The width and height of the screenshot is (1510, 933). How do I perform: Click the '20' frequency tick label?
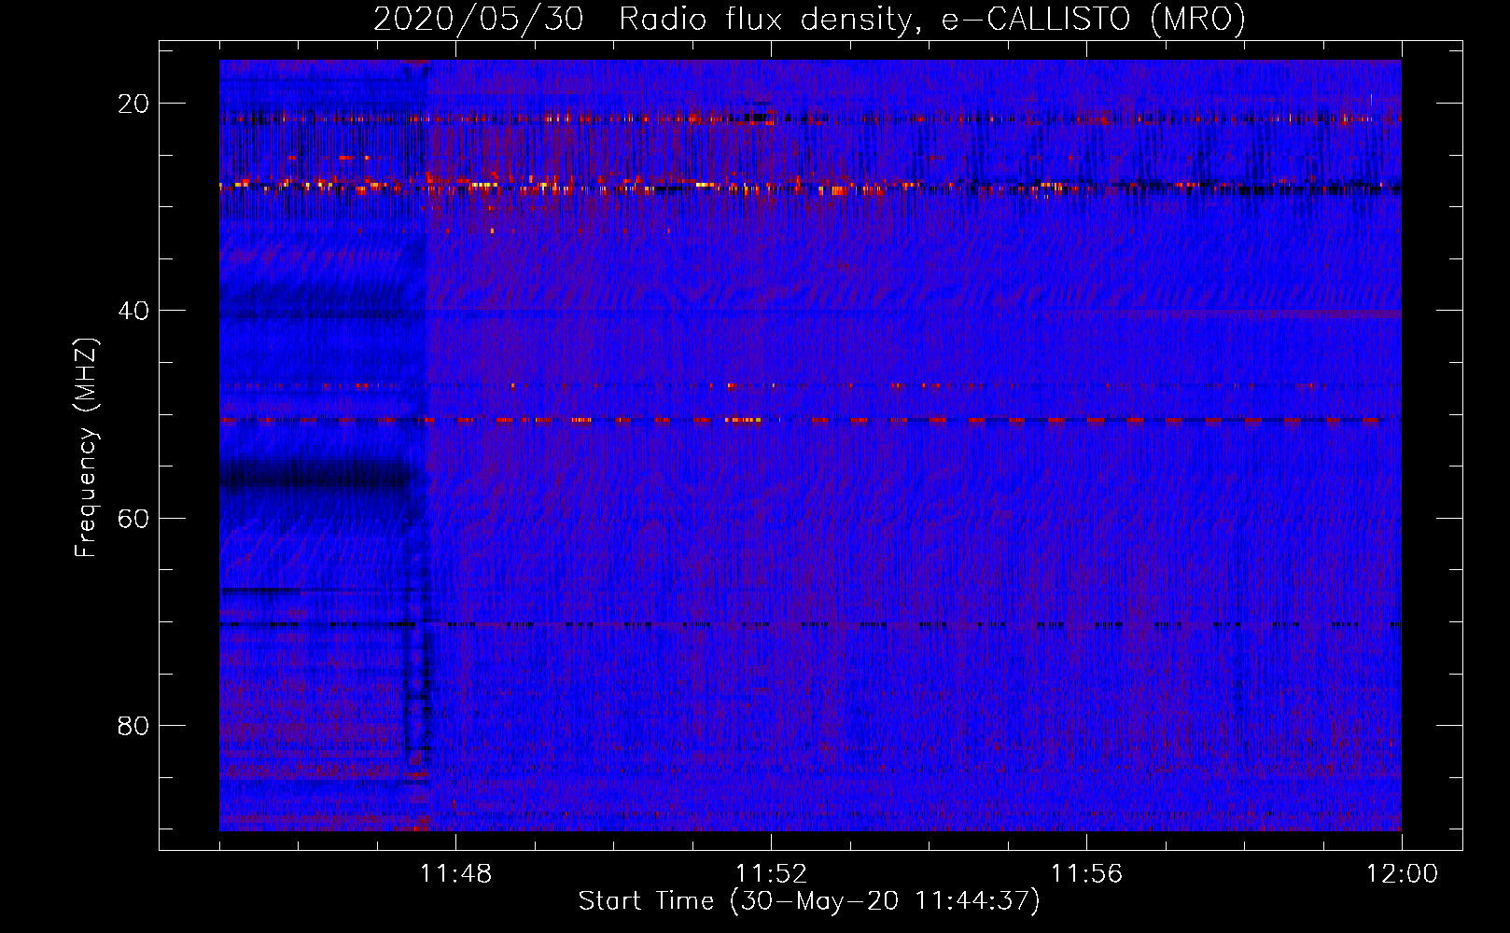pyautogui.click(x=133, y=104)
